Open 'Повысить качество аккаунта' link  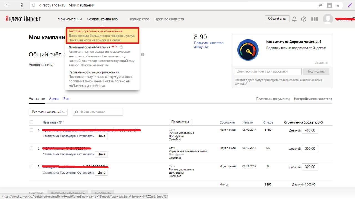pyautogui.click(x=209, y=45)
